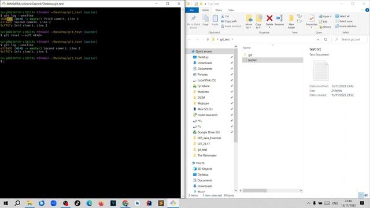Refresh the git_test folder view
The height and width of the screenshot is (208, 370).
[325, 40]
